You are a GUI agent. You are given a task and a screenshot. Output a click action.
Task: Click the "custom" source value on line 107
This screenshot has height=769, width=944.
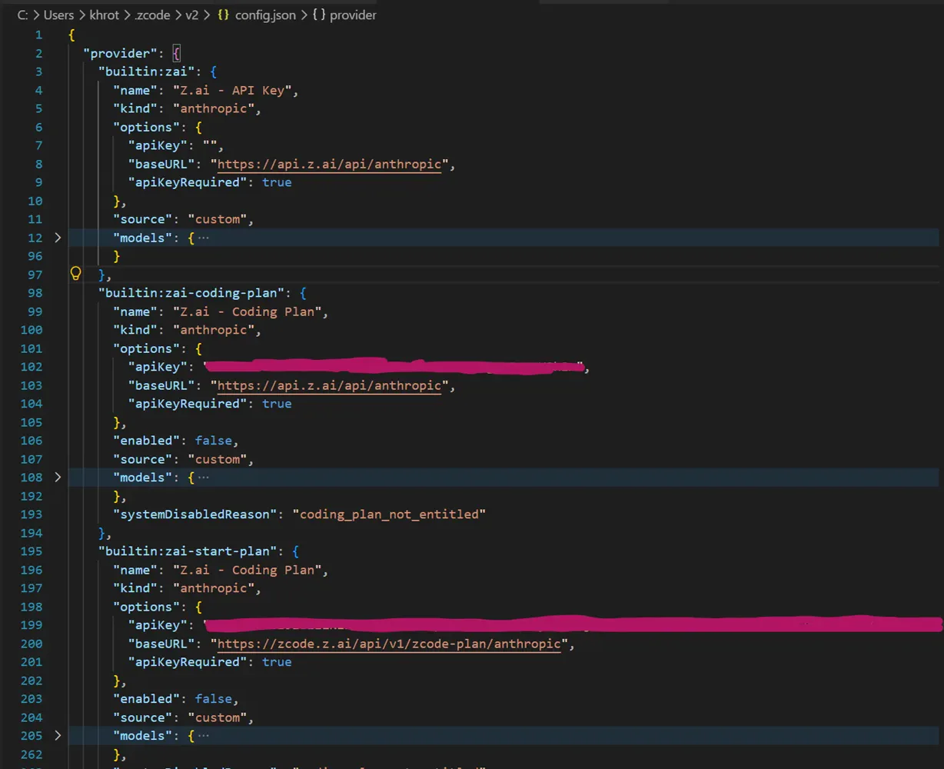pyautogui.click(x=217, y=459)
